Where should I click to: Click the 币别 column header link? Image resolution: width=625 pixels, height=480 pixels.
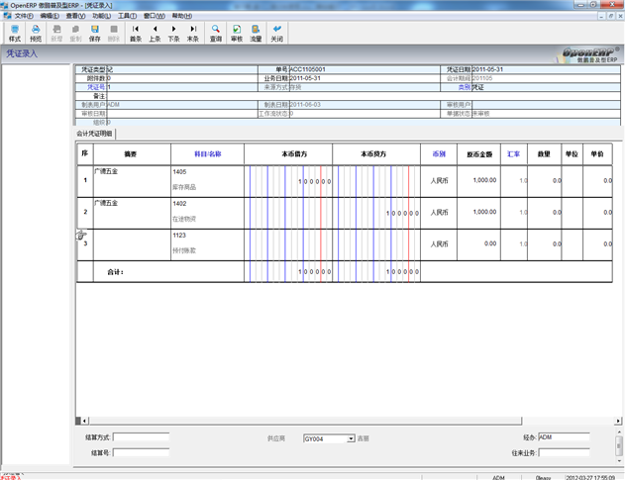(439, 154)
